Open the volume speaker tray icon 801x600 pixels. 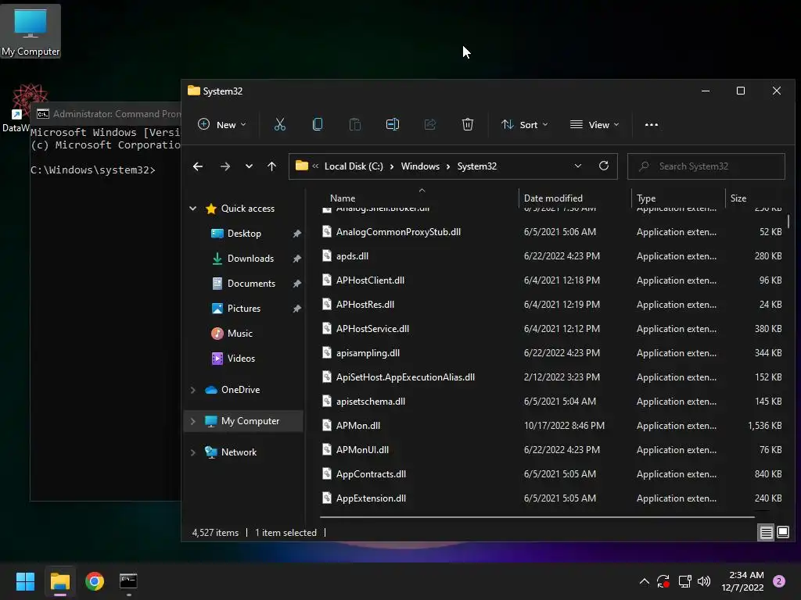click(x=704, y=581)
